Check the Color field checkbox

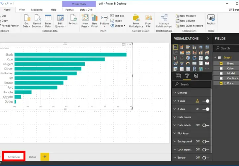221,68
